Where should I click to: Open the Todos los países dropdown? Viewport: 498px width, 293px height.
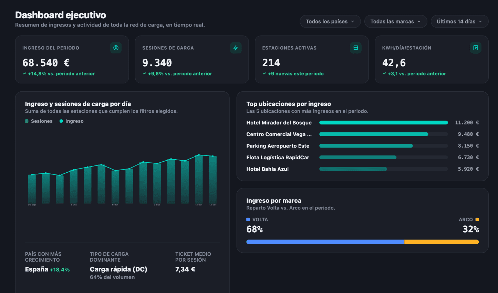[x=330, y=21]
